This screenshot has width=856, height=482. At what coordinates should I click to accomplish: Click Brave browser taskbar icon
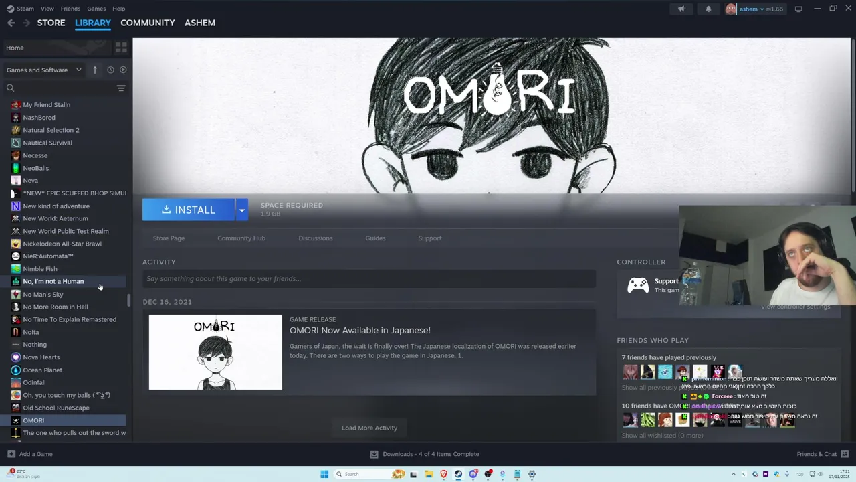click(x=443, y=474)
